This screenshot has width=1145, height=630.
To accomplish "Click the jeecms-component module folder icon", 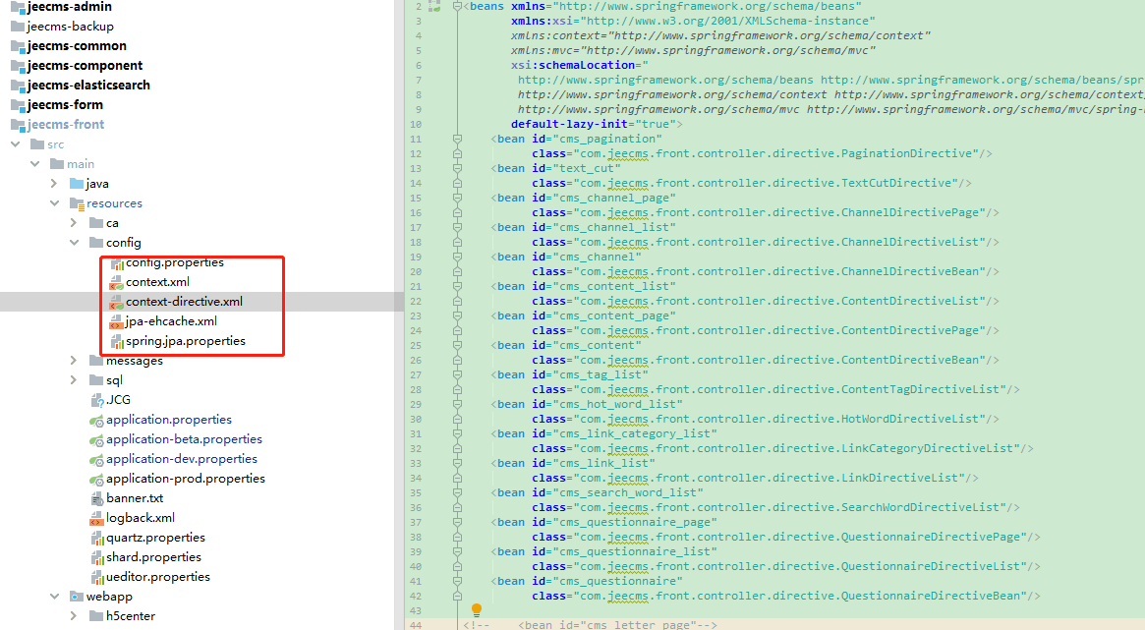I will pyautogui.click(x=19, y=66).
